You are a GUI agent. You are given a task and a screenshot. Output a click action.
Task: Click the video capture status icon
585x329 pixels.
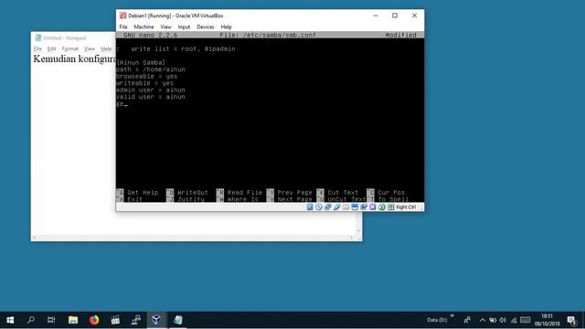364,207
